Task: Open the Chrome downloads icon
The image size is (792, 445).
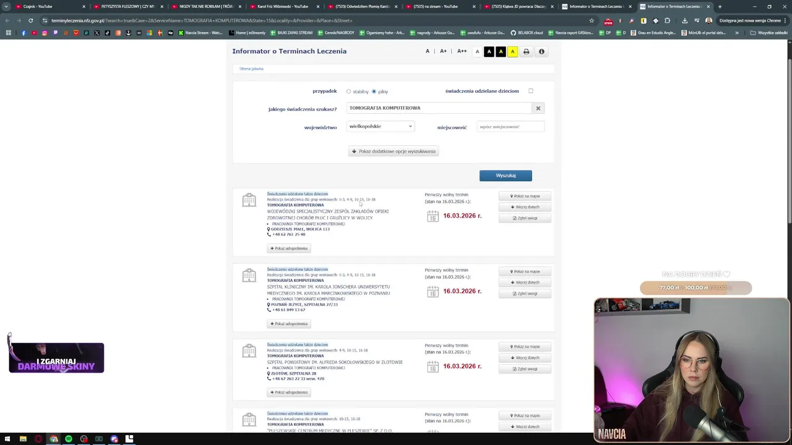Action: (684, 20)
